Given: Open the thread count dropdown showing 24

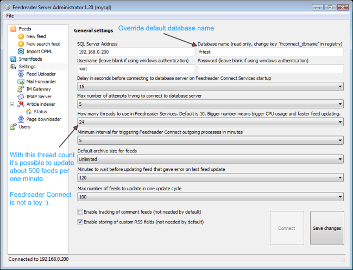Looking at the screenshot, I should [210, 123].
